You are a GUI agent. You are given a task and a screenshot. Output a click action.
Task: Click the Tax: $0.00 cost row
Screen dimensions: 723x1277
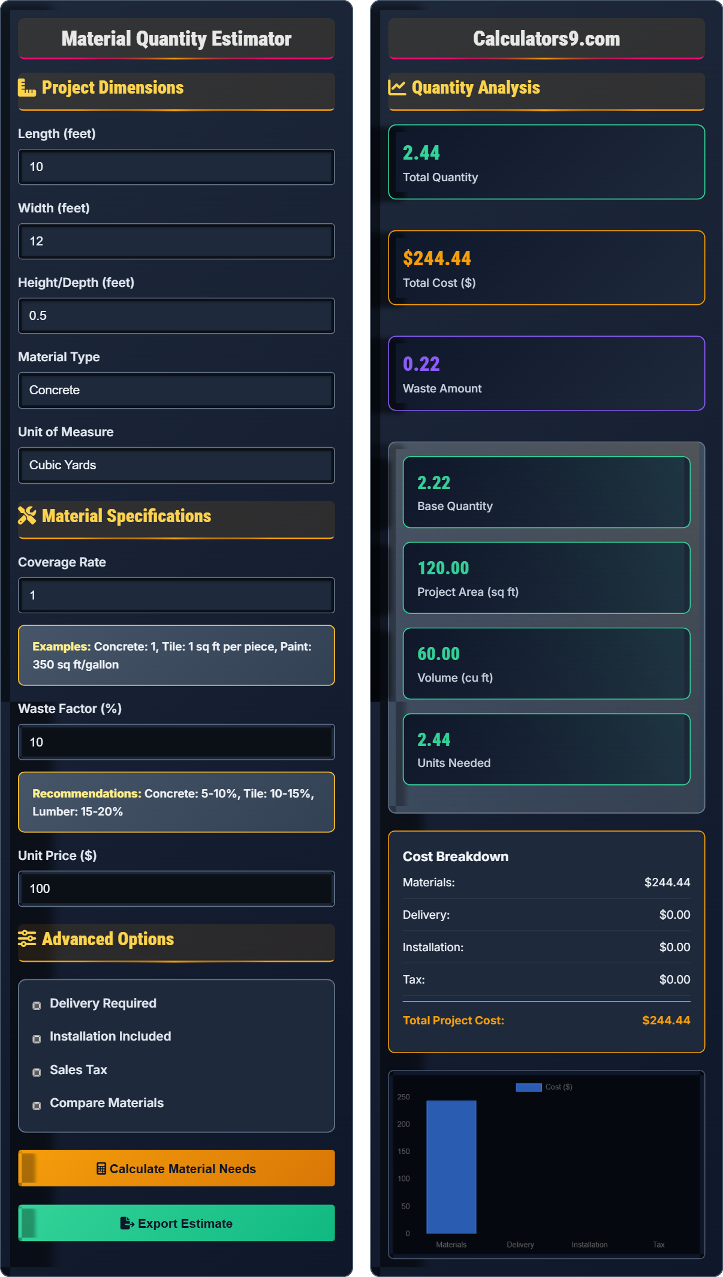[x=547, y=979]
